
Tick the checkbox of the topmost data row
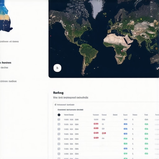(59, 120)
